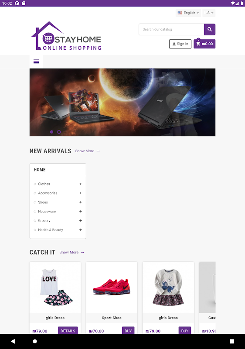Open the Houseware category
Screen dimensions: 245x349
tap(47, 212)
